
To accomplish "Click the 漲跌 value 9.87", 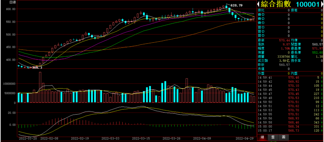I will (x=286, y=44).
